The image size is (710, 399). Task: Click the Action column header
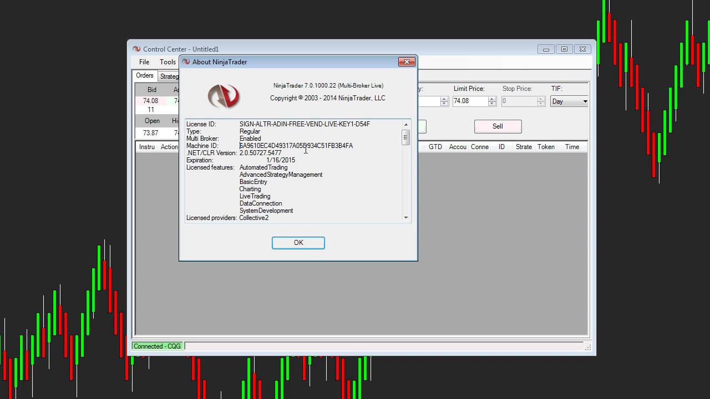[169, 147]
